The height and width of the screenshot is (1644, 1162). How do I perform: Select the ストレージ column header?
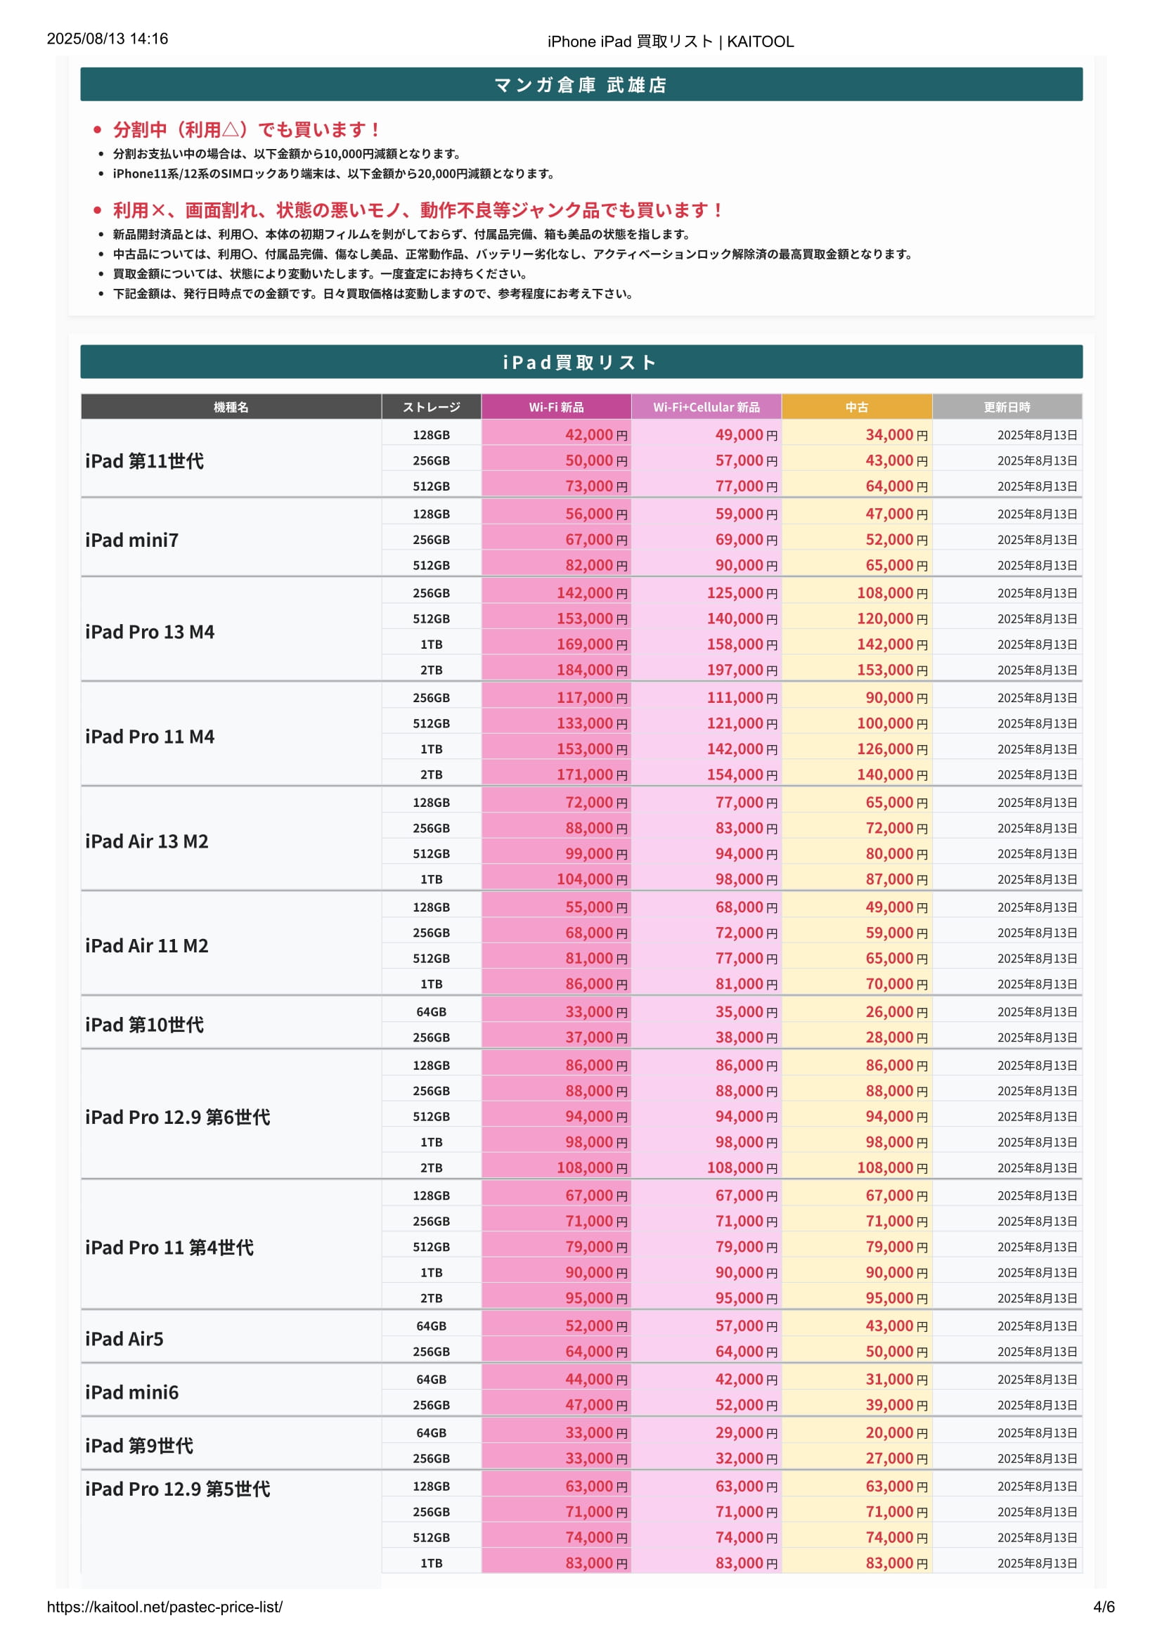coord(431,407)
